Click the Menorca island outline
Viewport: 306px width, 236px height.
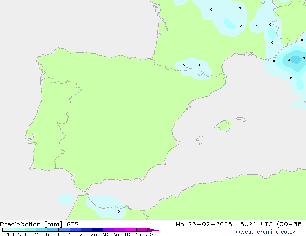coord(241,119)
